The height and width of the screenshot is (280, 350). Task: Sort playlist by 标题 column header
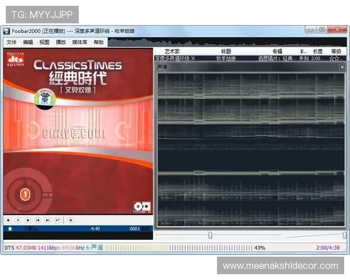click(x=226, y=51)
